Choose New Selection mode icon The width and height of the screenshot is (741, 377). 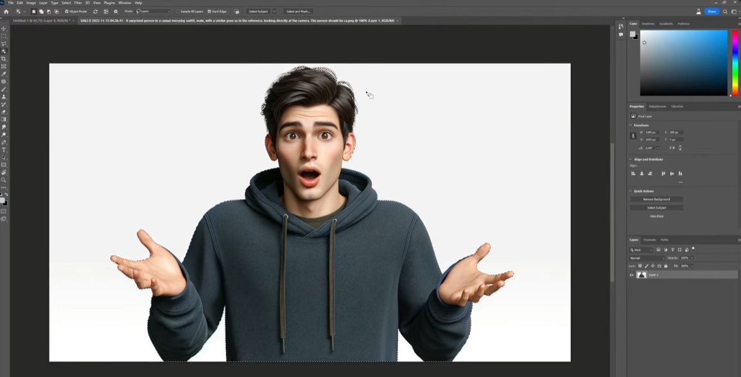33,12
